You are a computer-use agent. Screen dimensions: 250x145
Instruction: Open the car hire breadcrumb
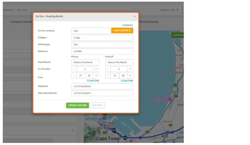point(22,10)
